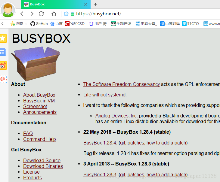The width and height of the screenshot is (220, 182).
Task: Click the BusyBox cardboard box logo
Action: [36, 64]
